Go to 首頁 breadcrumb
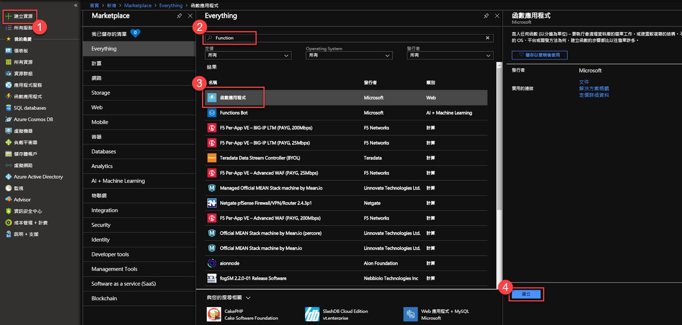 click(x=94, y=6)
